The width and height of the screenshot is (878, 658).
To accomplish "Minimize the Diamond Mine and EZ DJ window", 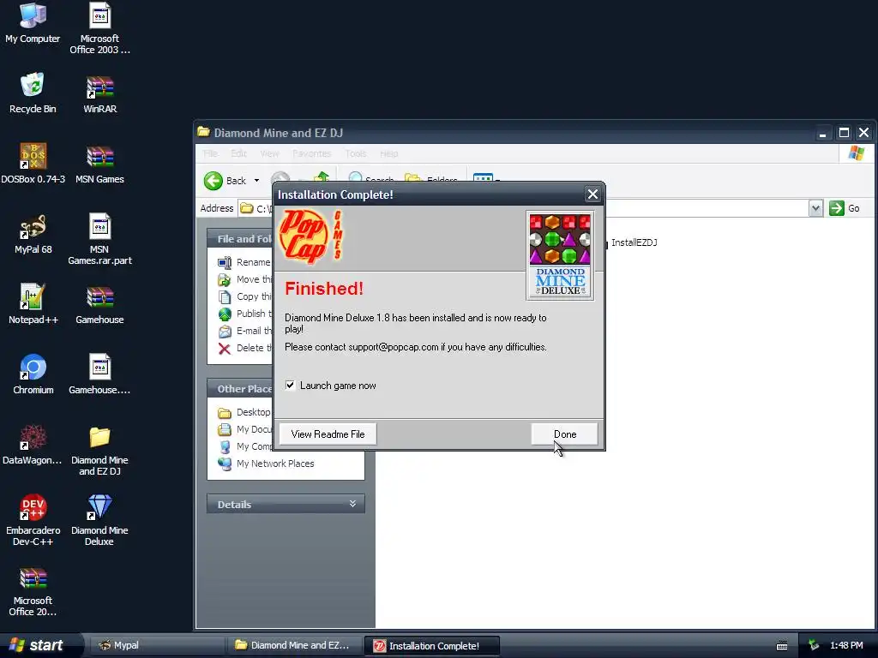I will [x=822, y=133].
